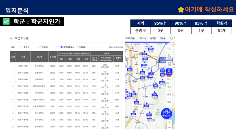This screenshot has width=236, height=133.
Task: Zoom out the map with minus button
Action: coord(170,127)
